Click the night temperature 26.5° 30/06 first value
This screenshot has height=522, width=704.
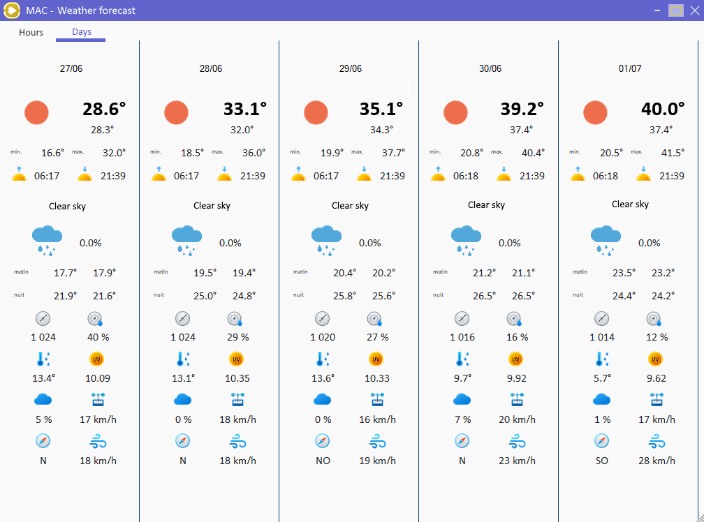click(x=484, y=297)
